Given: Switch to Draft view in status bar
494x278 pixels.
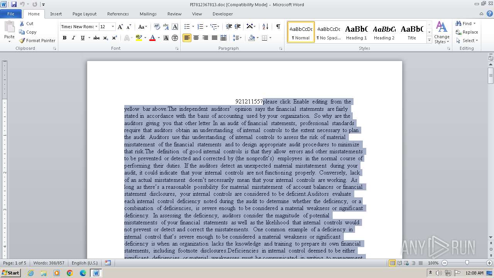Looking at the screenshot, I should tap(420, 263).
